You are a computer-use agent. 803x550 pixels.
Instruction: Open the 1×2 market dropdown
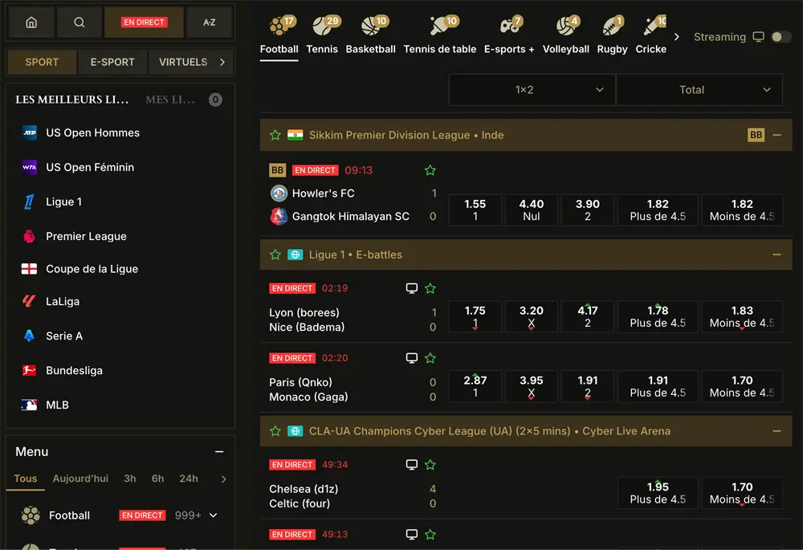pos(532,90)
